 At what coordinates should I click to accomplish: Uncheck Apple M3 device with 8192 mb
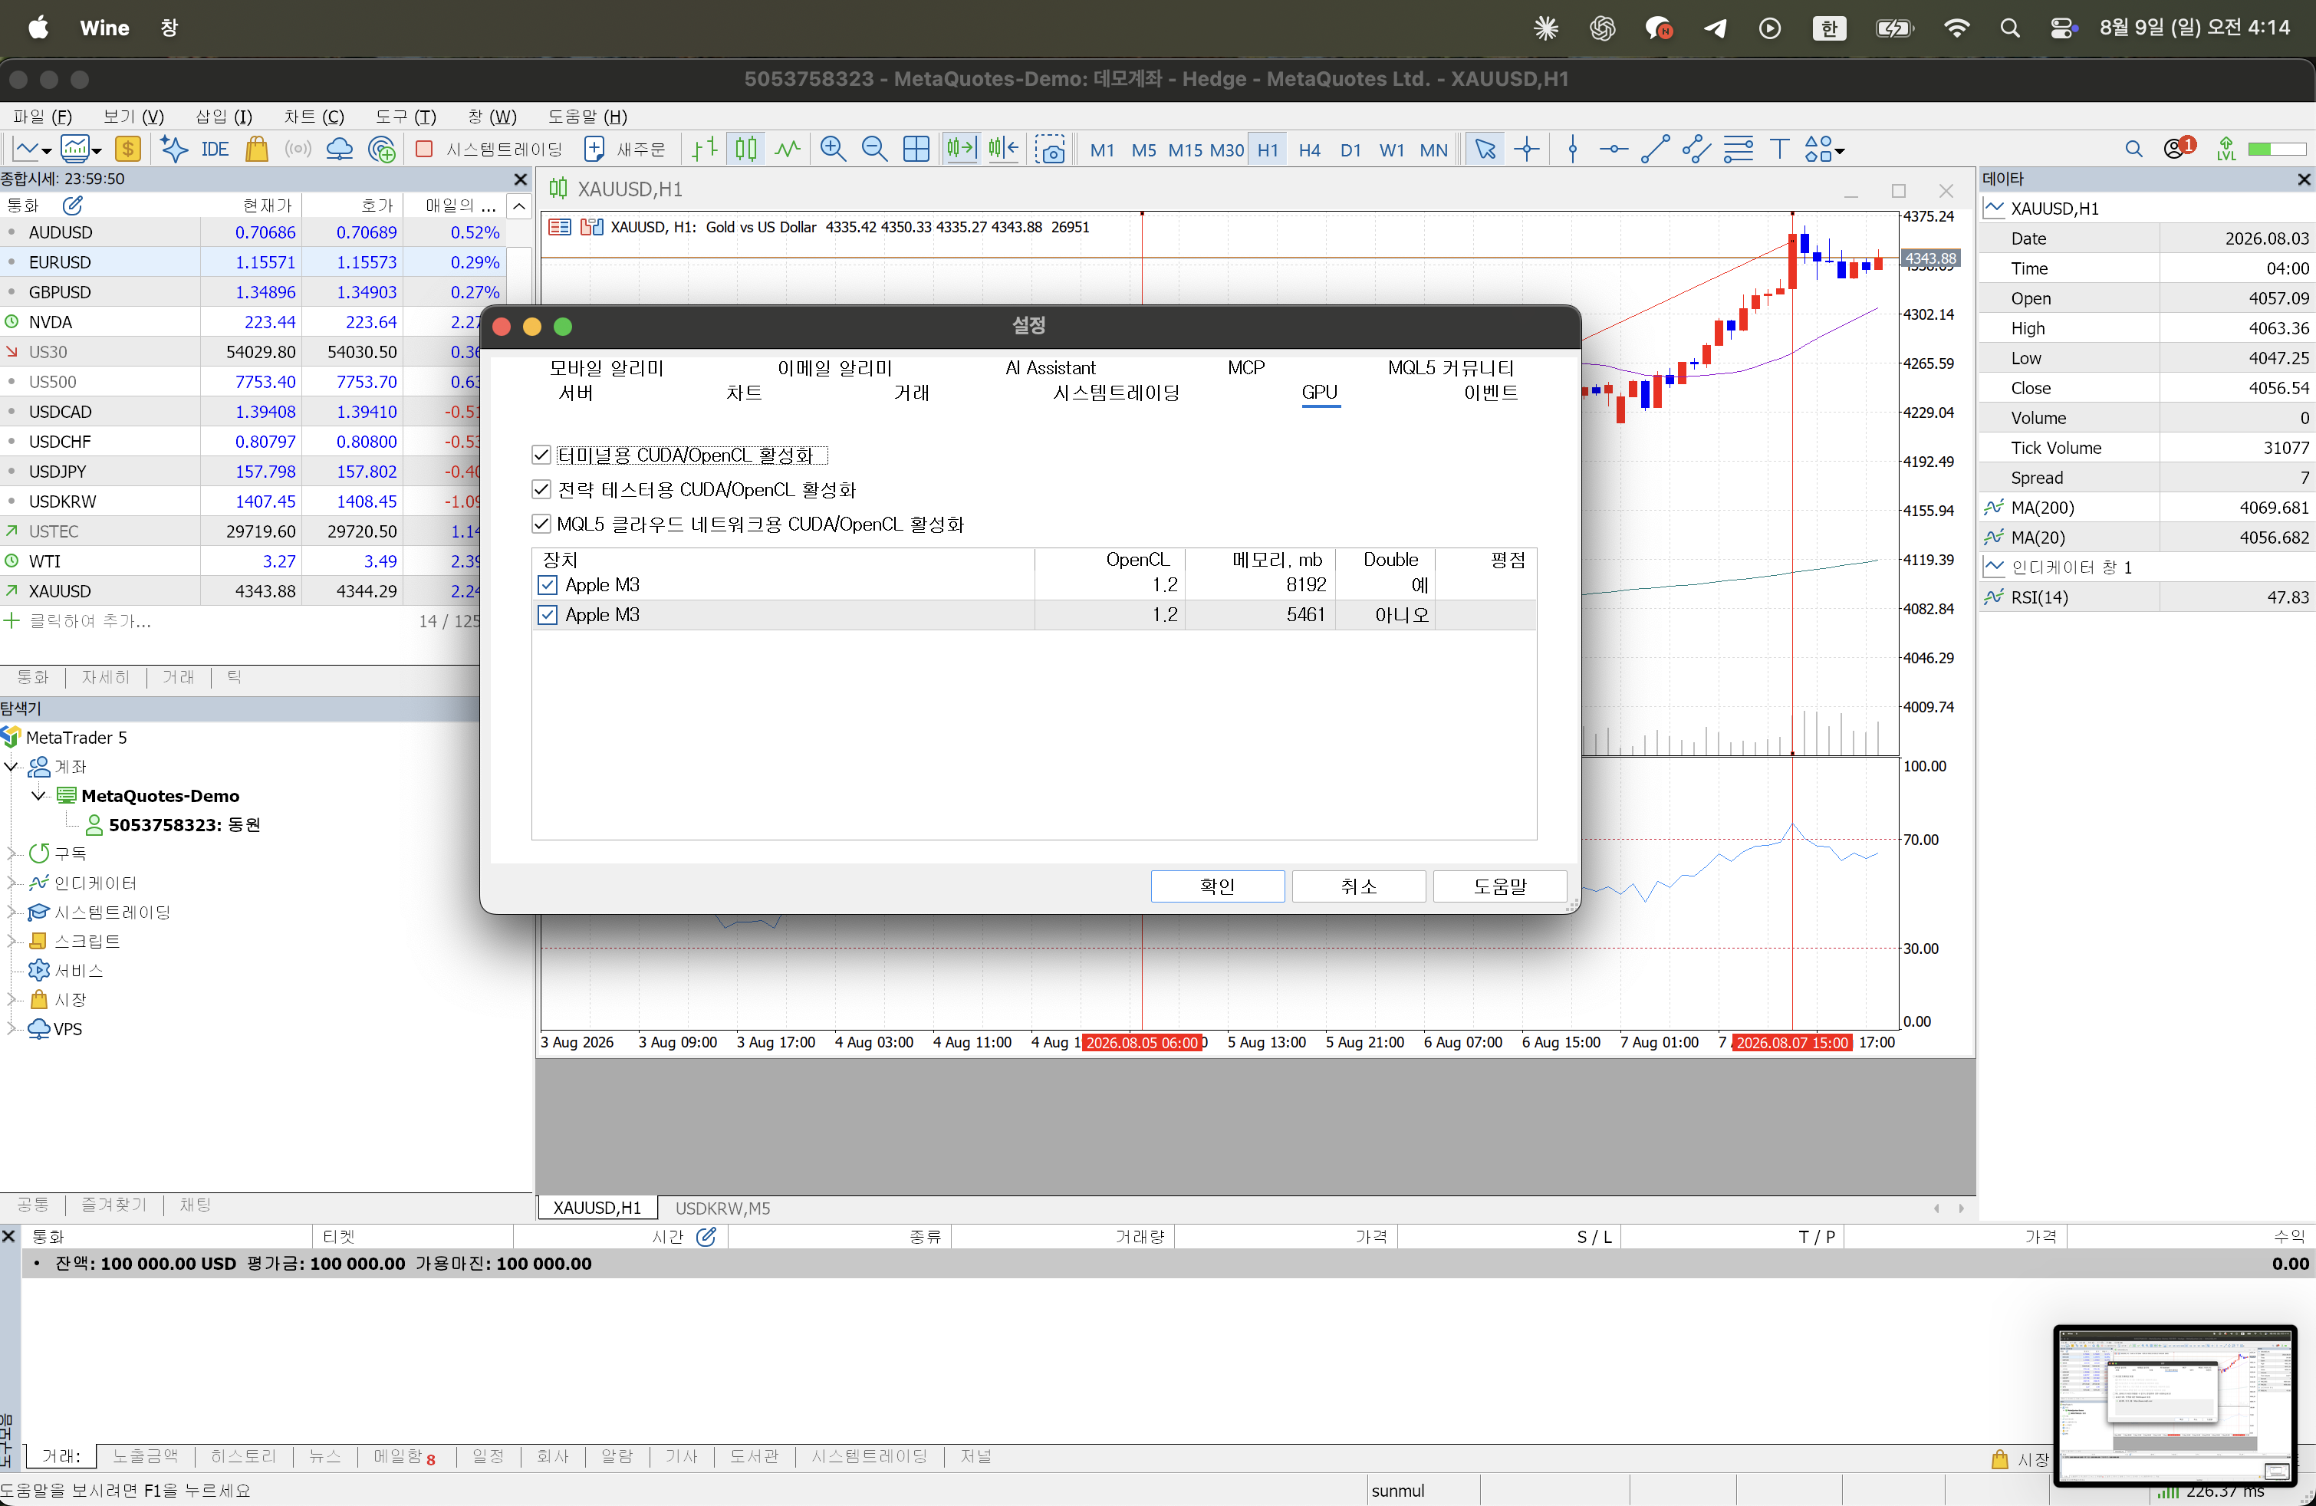(x=548, y=585)
